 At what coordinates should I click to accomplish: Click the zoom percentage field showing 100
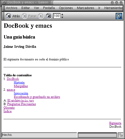(57, 16)
